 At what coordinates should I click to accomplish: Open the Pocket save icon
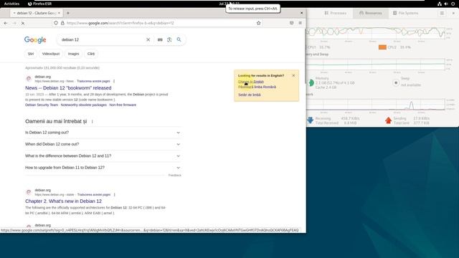pos(292,23)
